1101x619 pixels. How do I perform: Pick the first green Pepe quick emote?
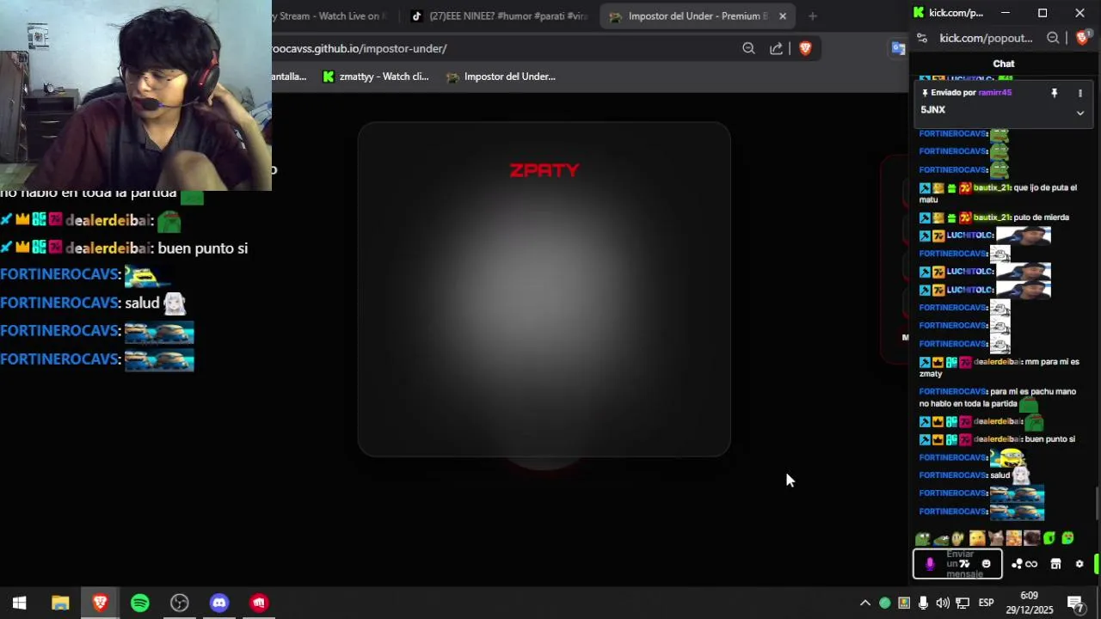click(923, 539)
